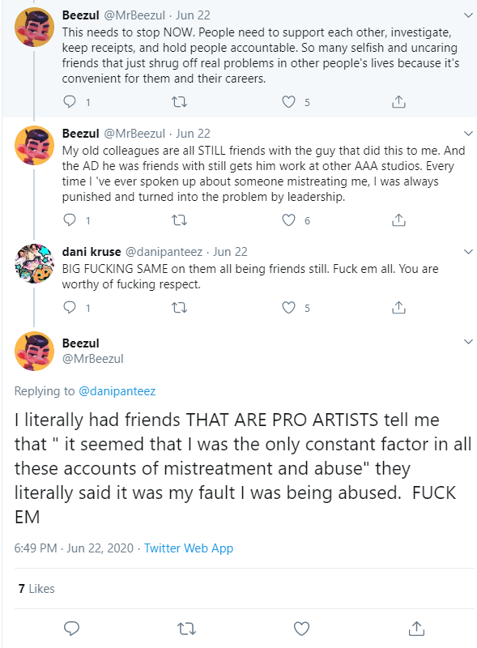Reply to the 'My old colleagues' tweet
Screen dimensions: 477x648
tap(70, 220)
